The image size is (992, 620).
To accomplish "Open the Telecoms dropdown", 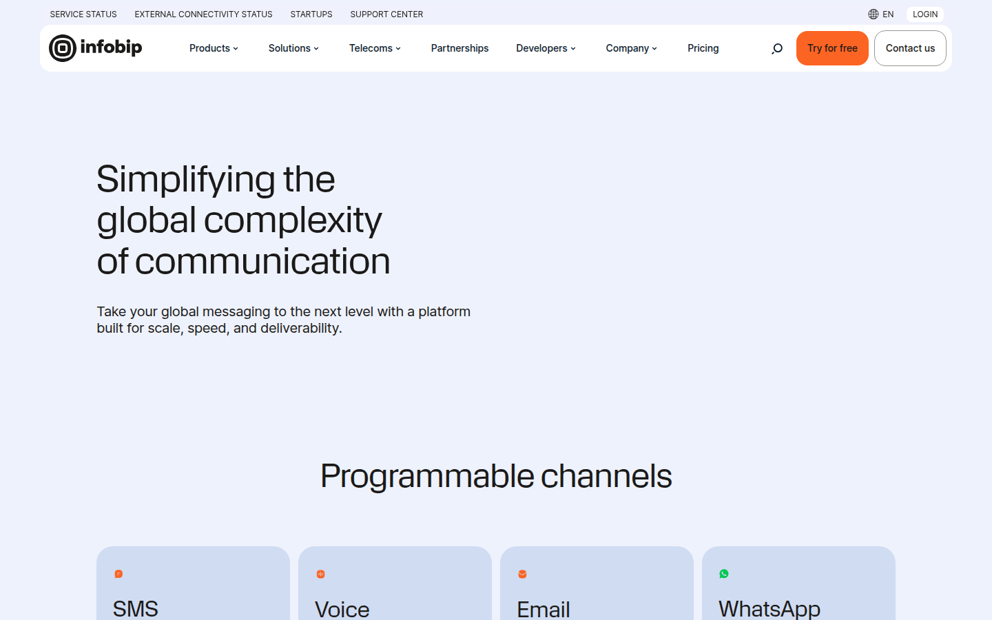I will coord(375,48).
